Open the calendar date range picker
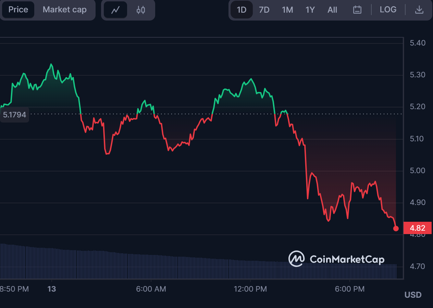Viewport: 433px width, 308px height. 357,10
